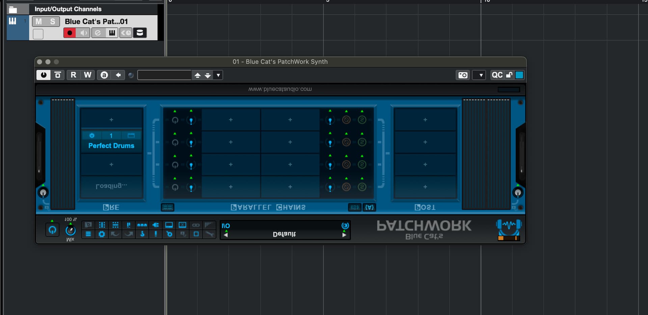
Task: Toggle the power icon on the Perfect Drums slot
Action: (92, 135)
